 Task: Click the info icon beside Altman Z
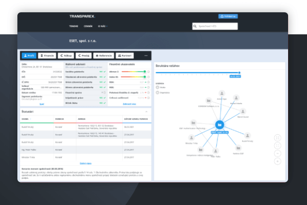tap(148, 72)
